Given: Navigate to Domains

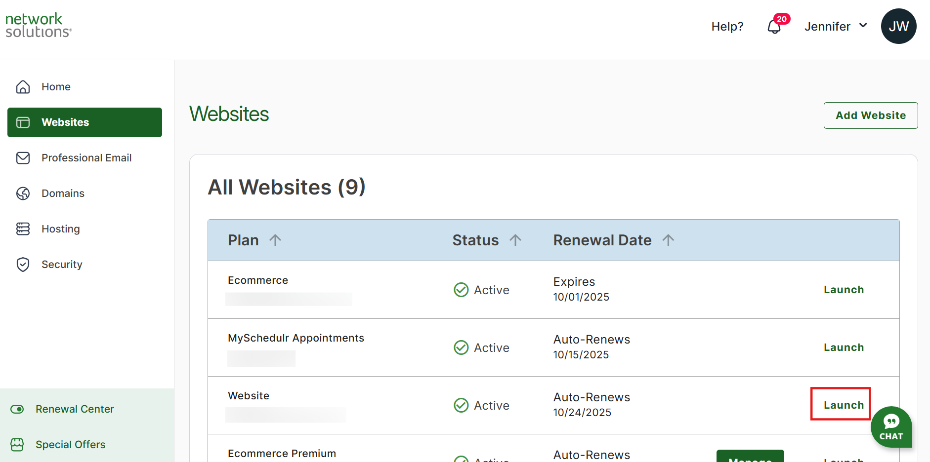Looking at the screenshot, I should pos(85,193).
